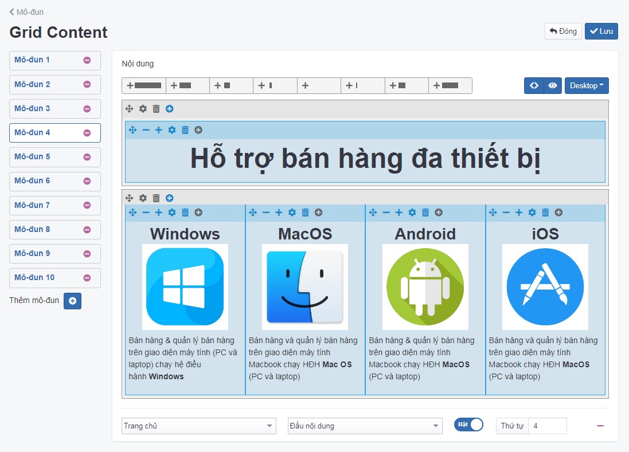Click the Lưu save button
The width and height of the screenshot is (629, 452).
click(601, 31)
